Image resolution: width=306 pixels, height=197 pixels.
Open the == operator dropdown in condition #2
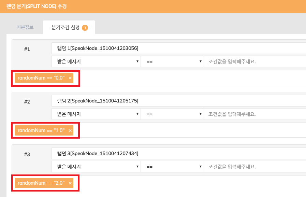point(172,114)
